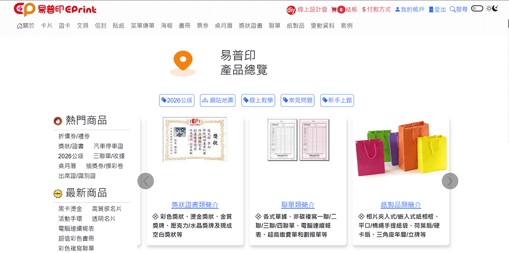Toggle the dark mode switch
509x253 pixels.
(x=477, y=9)
